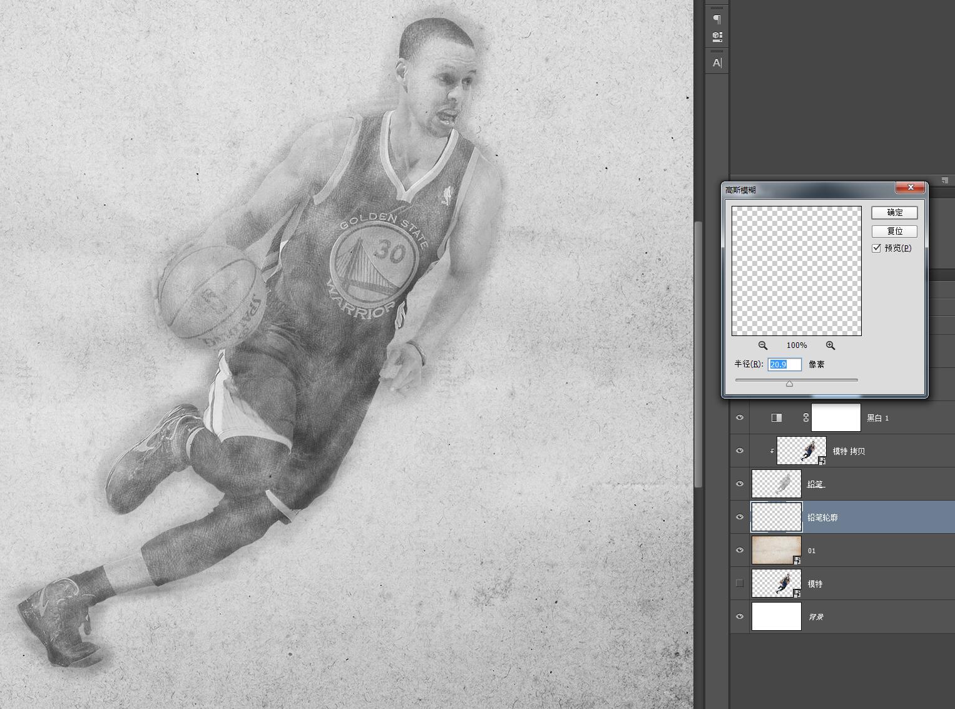955x709 pixels.
Task: Click 确定 to apply Gaussian Blur
Action: 894,213
